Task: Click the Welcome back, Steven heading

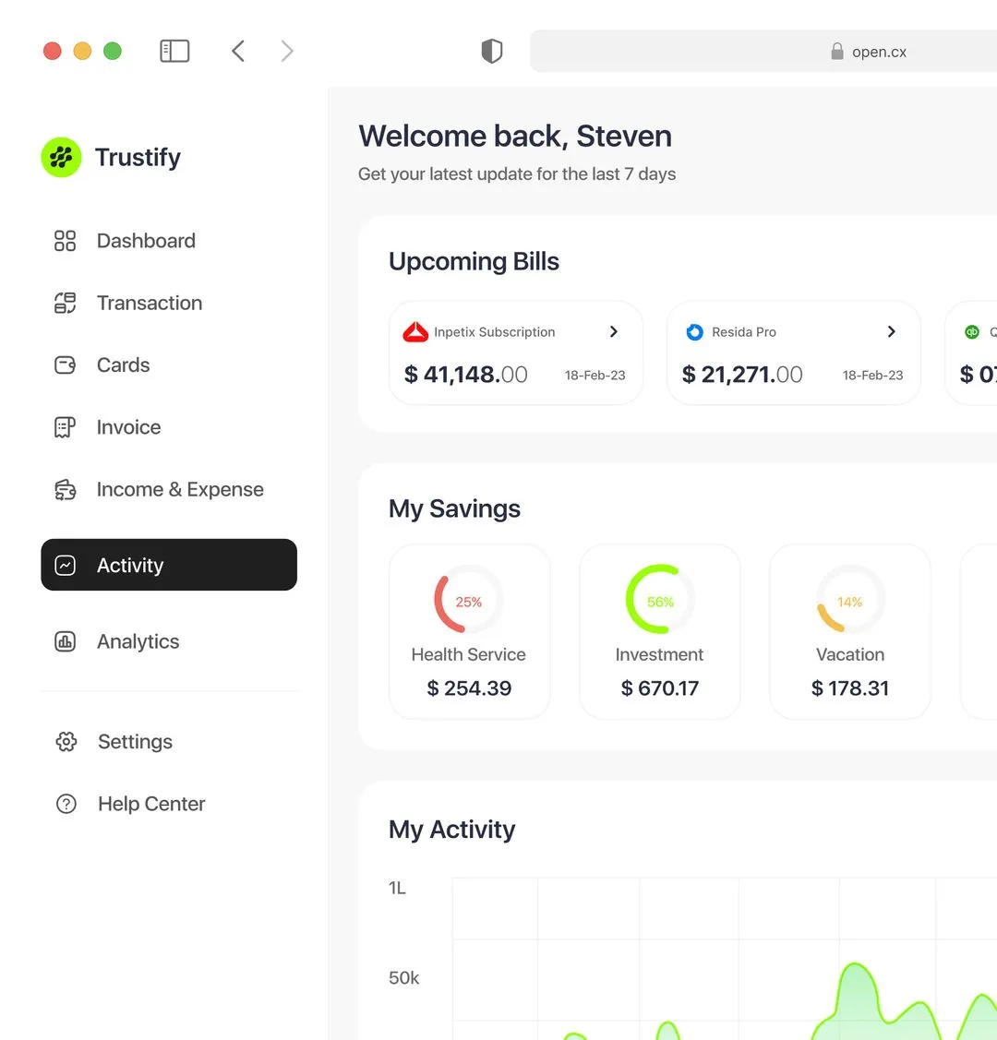Action: 515,136
